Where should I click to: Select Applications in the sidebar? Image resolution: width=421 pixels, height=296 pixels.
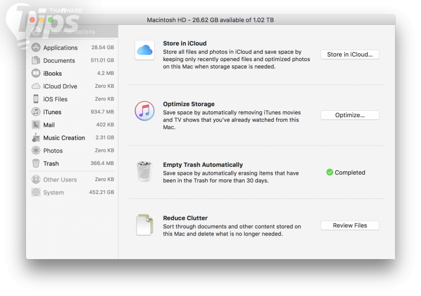coord(72,47)
